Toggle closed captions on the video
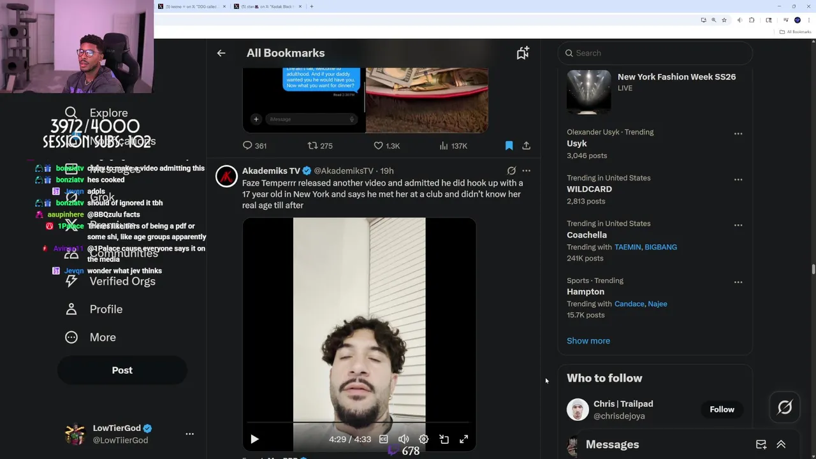This screenshot has width=816, height=459. (x=384, y=439)
